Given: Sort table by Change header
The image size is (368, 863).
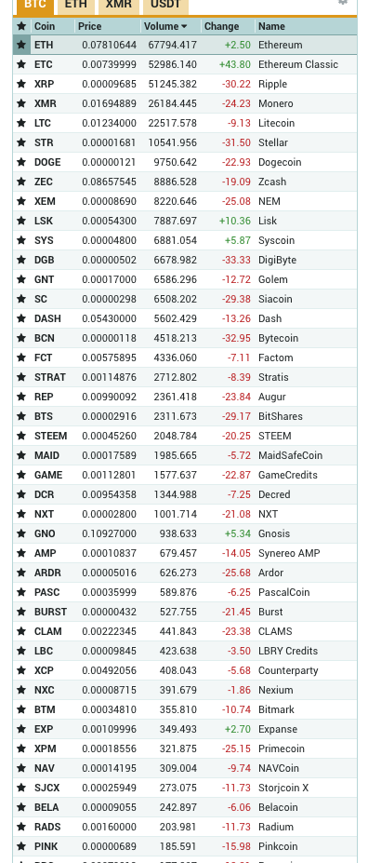Looking at the screenshot, I should [221, 26].
